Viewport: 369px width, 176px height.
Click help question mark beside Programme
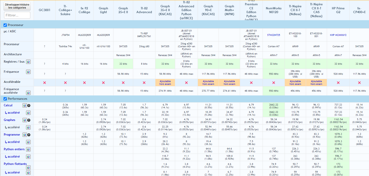point(29,135)
